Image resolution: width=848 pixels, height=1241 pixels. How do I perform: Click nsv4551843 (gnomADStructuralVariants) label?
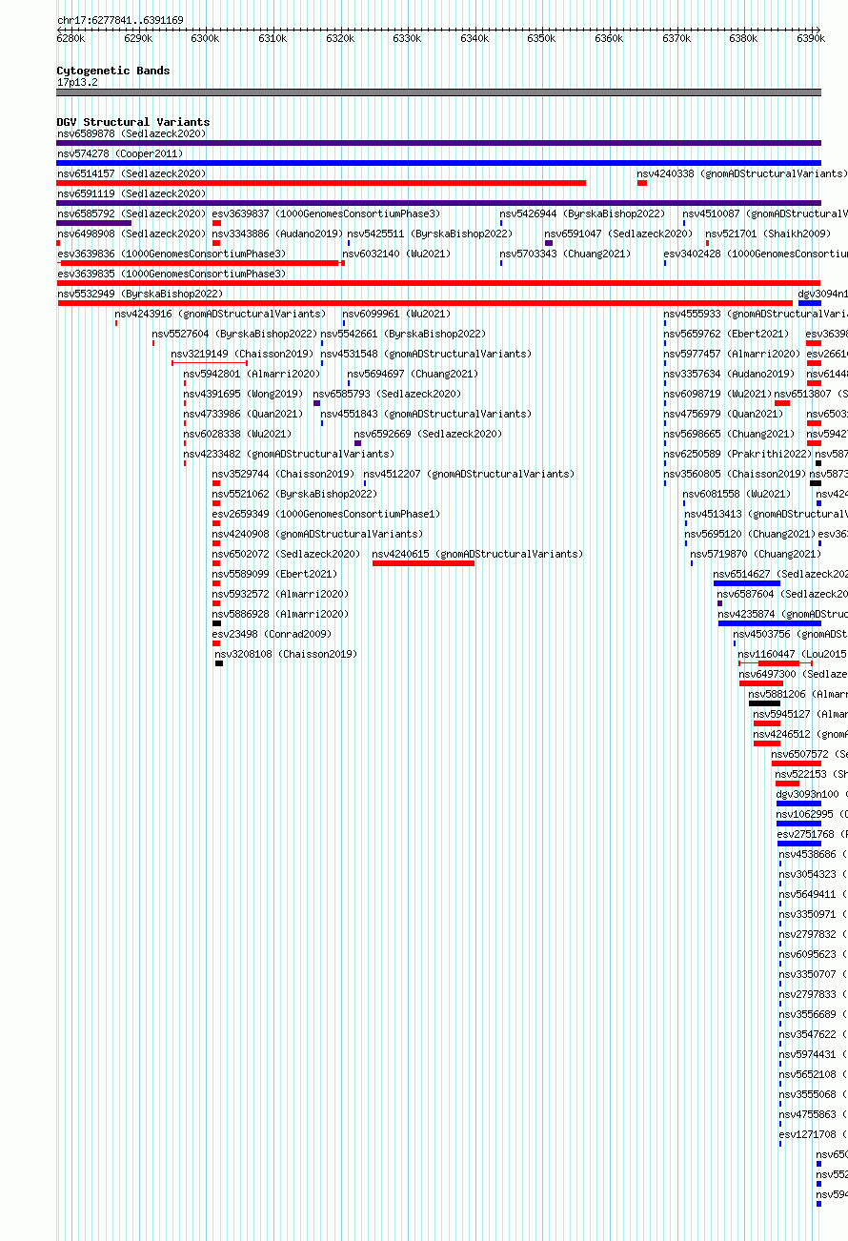click(x=426, y=414)
